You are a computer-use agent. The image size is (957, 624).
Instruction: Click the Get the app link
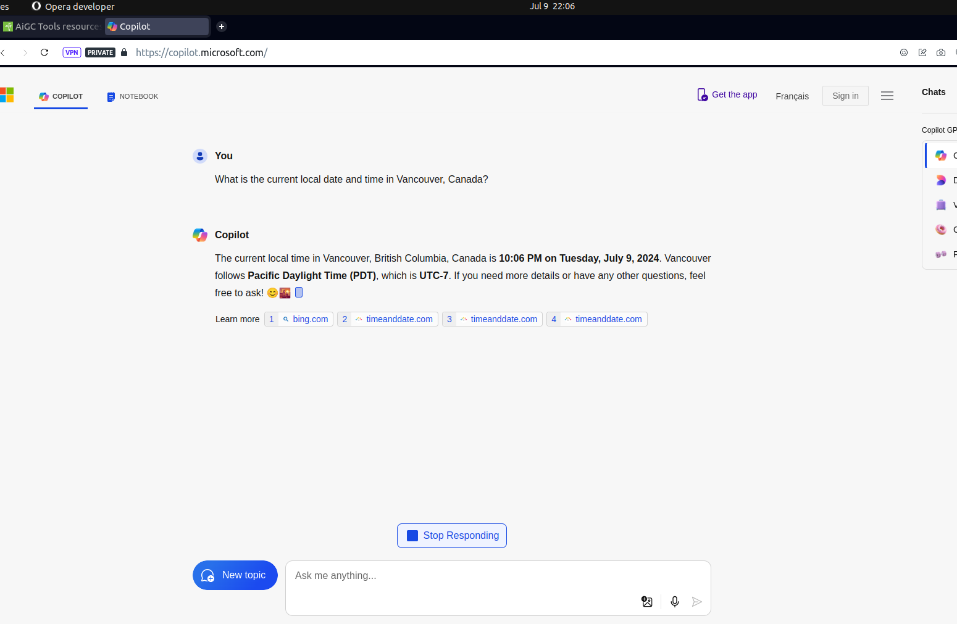[727, 94]
